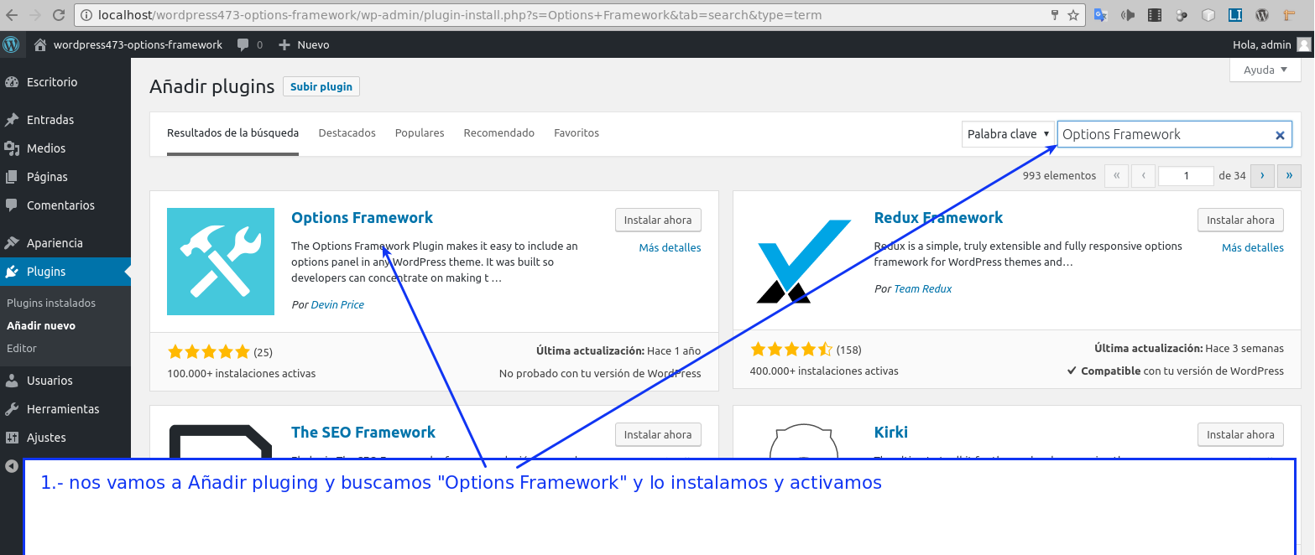This screenshot has width=1315, height=555.
Task: Go to Plugins instalados submenu
Action: [x=51, y=303]
